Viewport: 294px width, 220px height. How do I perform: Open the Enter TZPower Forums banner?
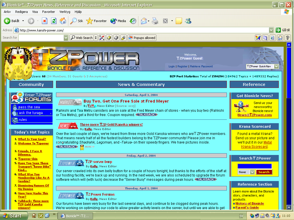pos(32,97)
